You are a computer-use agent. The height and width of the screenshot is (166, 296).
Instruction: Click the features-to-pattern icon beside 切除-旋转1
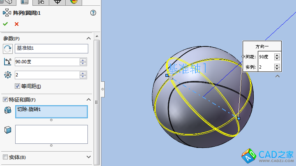pos(7,110)
